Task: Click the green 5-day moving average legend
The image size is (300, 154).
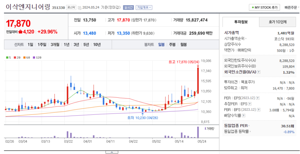Action: (x=8, y=57)
